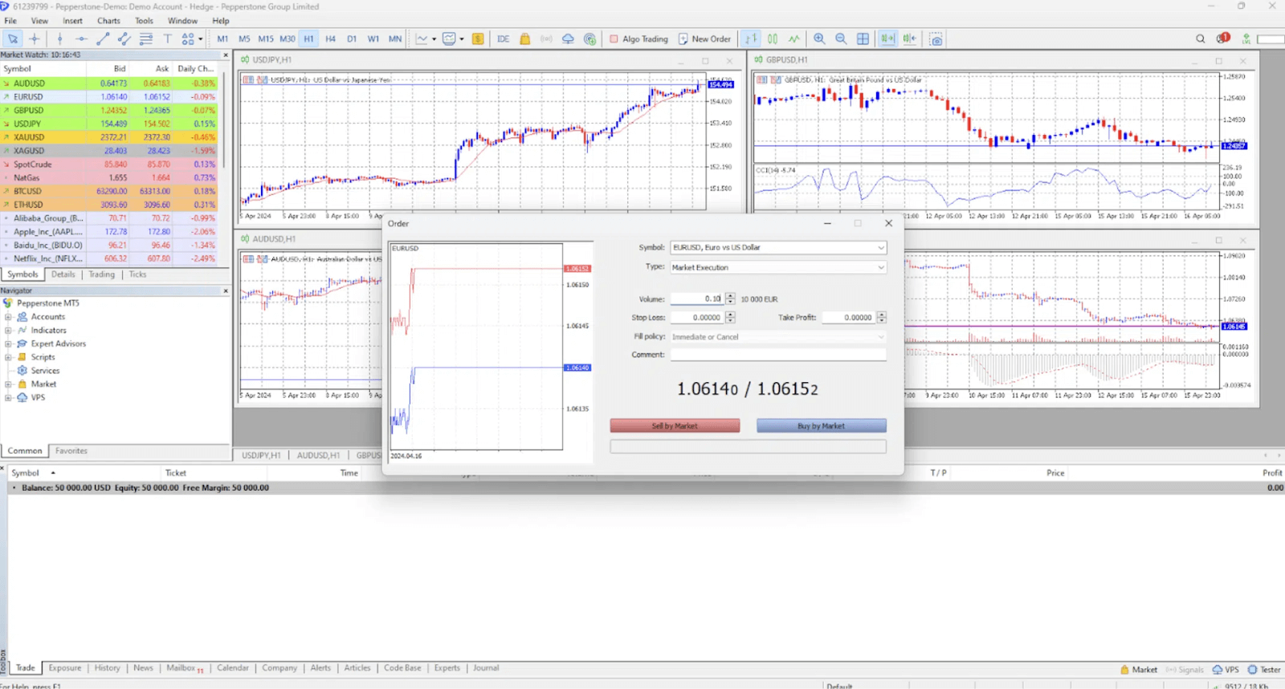Expand the Indicators node in Navigator
The width and height of the screenshot is (1285, 689).
(x=8, y=330)
